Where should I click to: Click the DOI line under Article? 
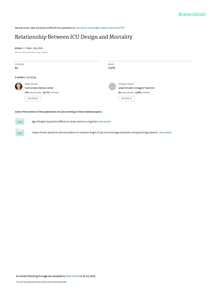pos(31,52)
